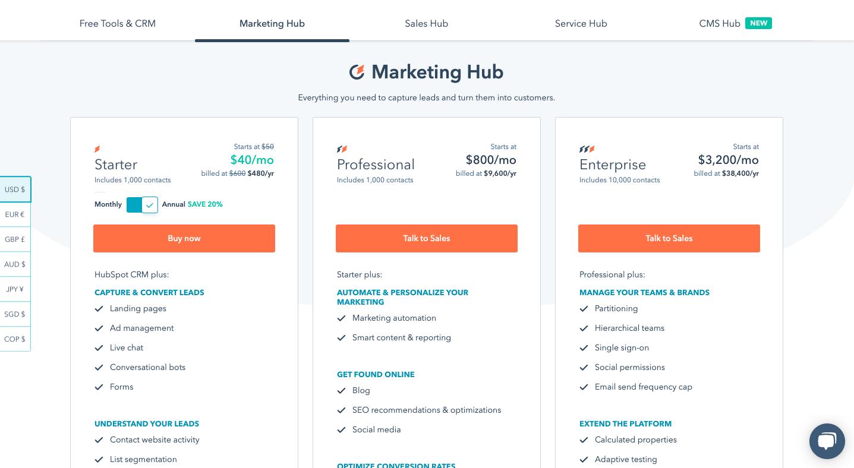Select COP $ currency
This screenshot has height=468, width=854.
point(15,339)
